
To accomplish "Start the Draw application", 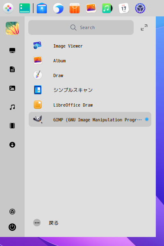I will [90, 75].
